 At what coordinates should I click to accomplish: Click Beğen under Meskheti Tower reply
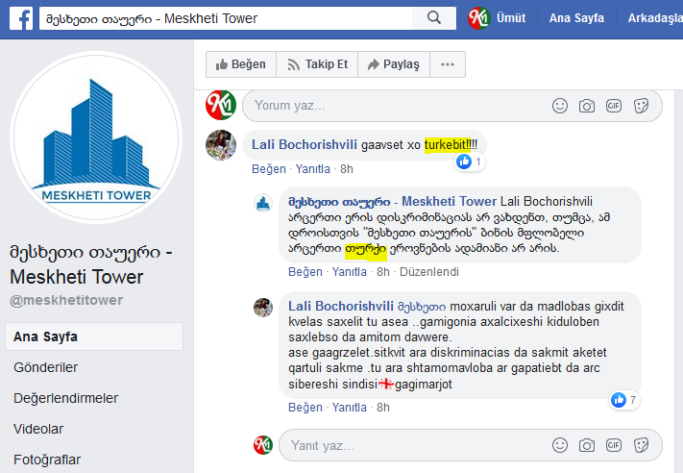305,272
